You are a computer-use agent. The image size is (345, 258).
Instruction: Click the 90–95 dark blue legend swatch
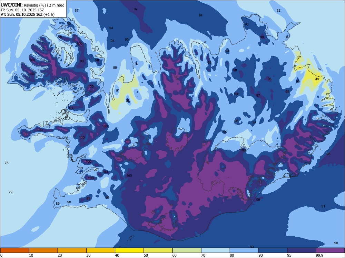click(273, 250)
